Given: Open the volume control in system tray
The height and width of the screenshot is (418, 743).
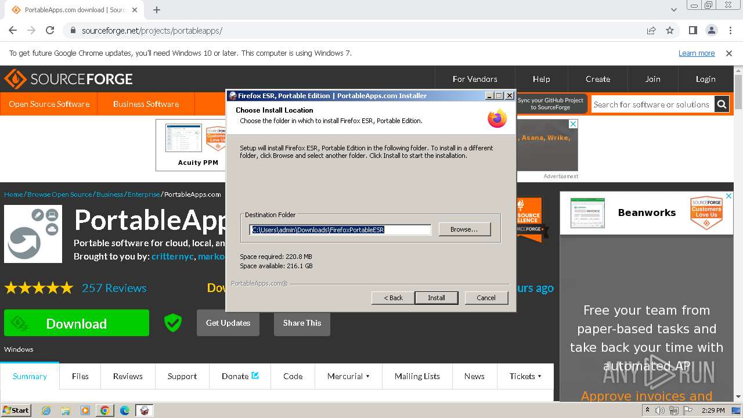Looking at the screenshot, I should pos(660,410).
